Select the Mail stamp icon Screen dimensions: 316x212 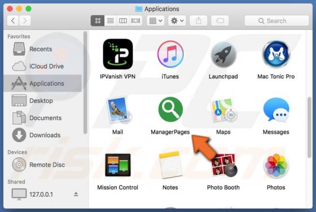[119, 110]
